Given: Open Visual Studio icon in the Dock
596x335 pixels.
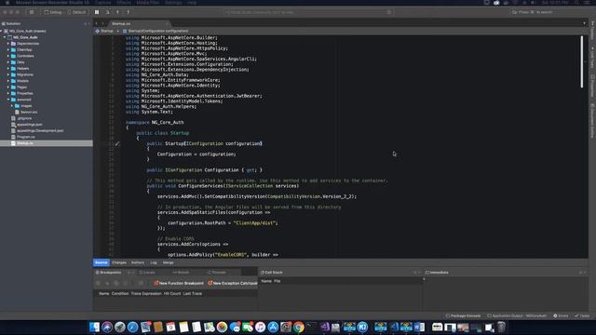Looking at the screenshot, I should (x=324, y=327).
